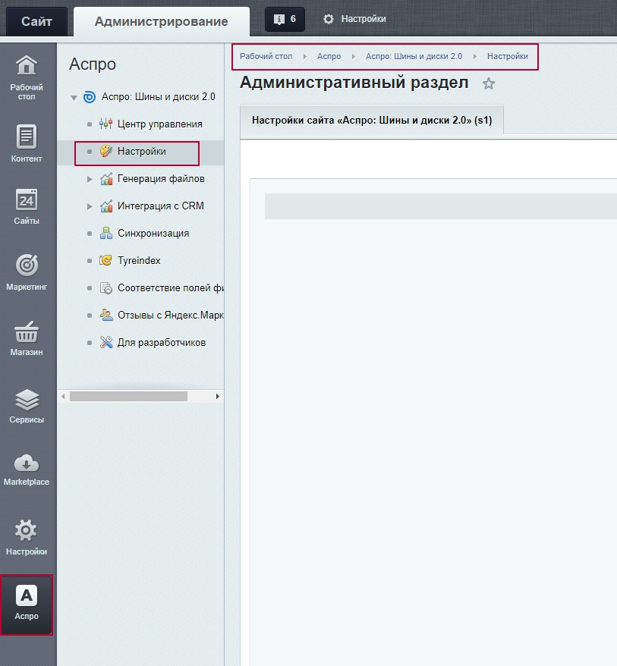Click the Аспро breadcrumb link

329,56
